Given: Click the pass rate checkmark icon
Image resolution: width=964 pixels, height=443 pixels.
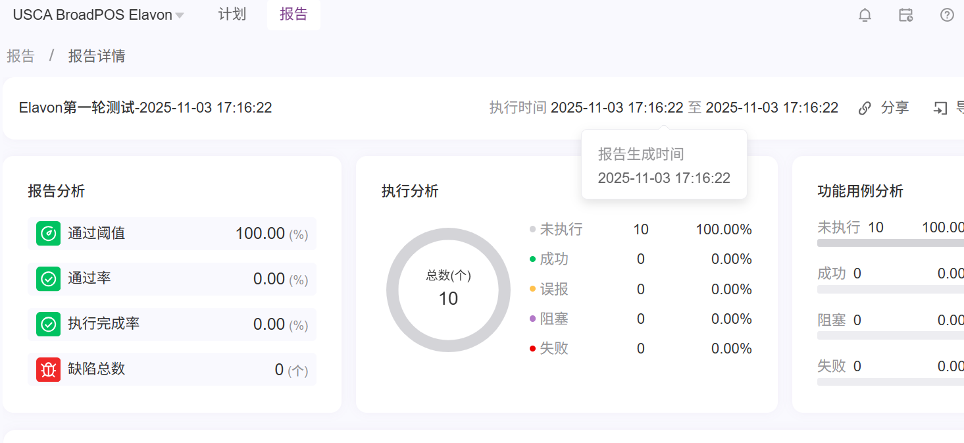Looking at the screenshot, I should pyautogui.click(x=48, y=279).
